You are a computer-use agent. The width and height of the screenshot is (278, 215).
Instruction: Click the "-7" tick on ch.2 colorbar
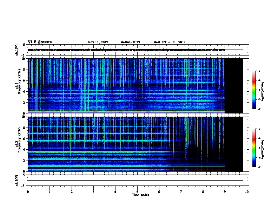click(259, 167)
